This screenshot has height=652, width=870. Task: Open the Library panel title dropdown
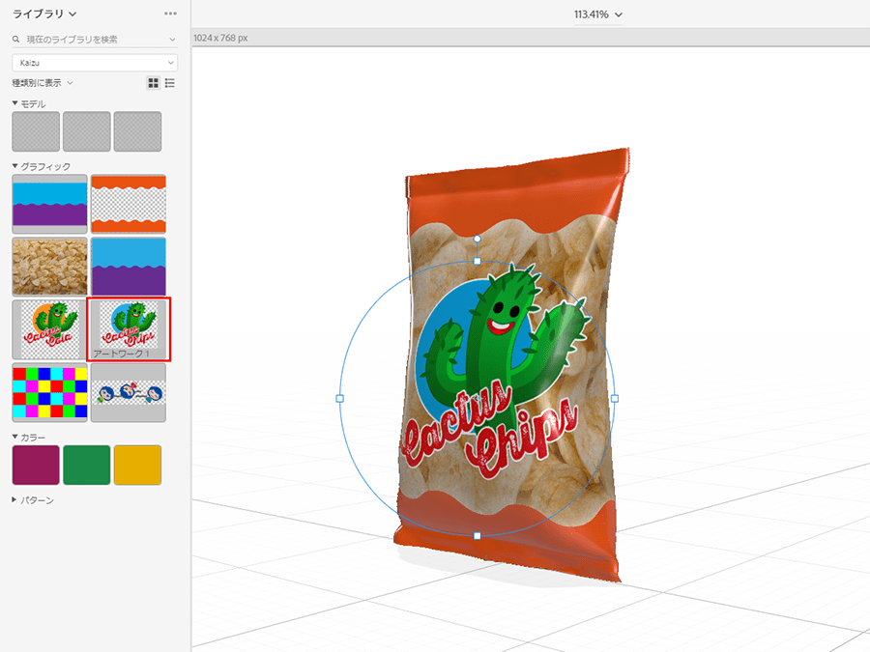(44, 14)
